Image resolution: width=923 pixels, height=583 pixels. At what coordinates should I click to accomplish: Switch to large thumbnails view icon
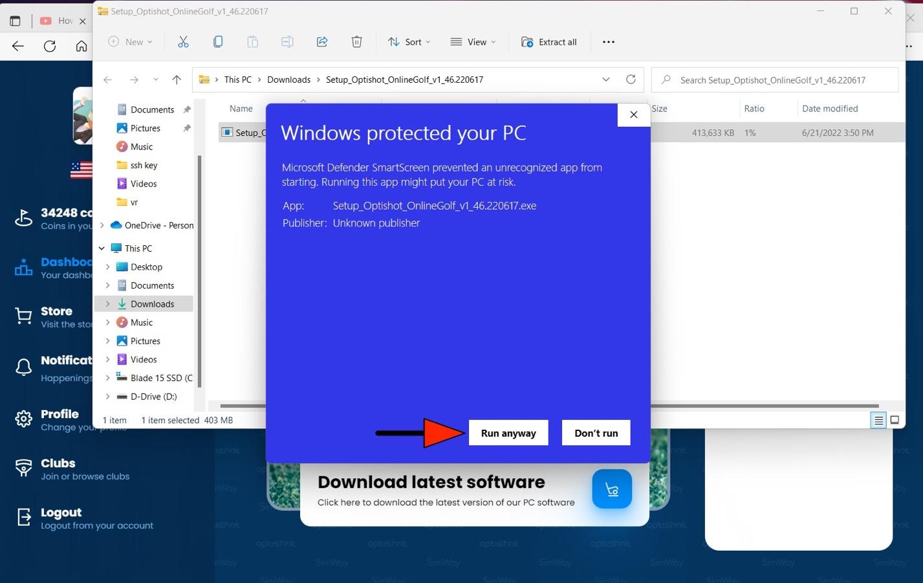pos(895,420)
